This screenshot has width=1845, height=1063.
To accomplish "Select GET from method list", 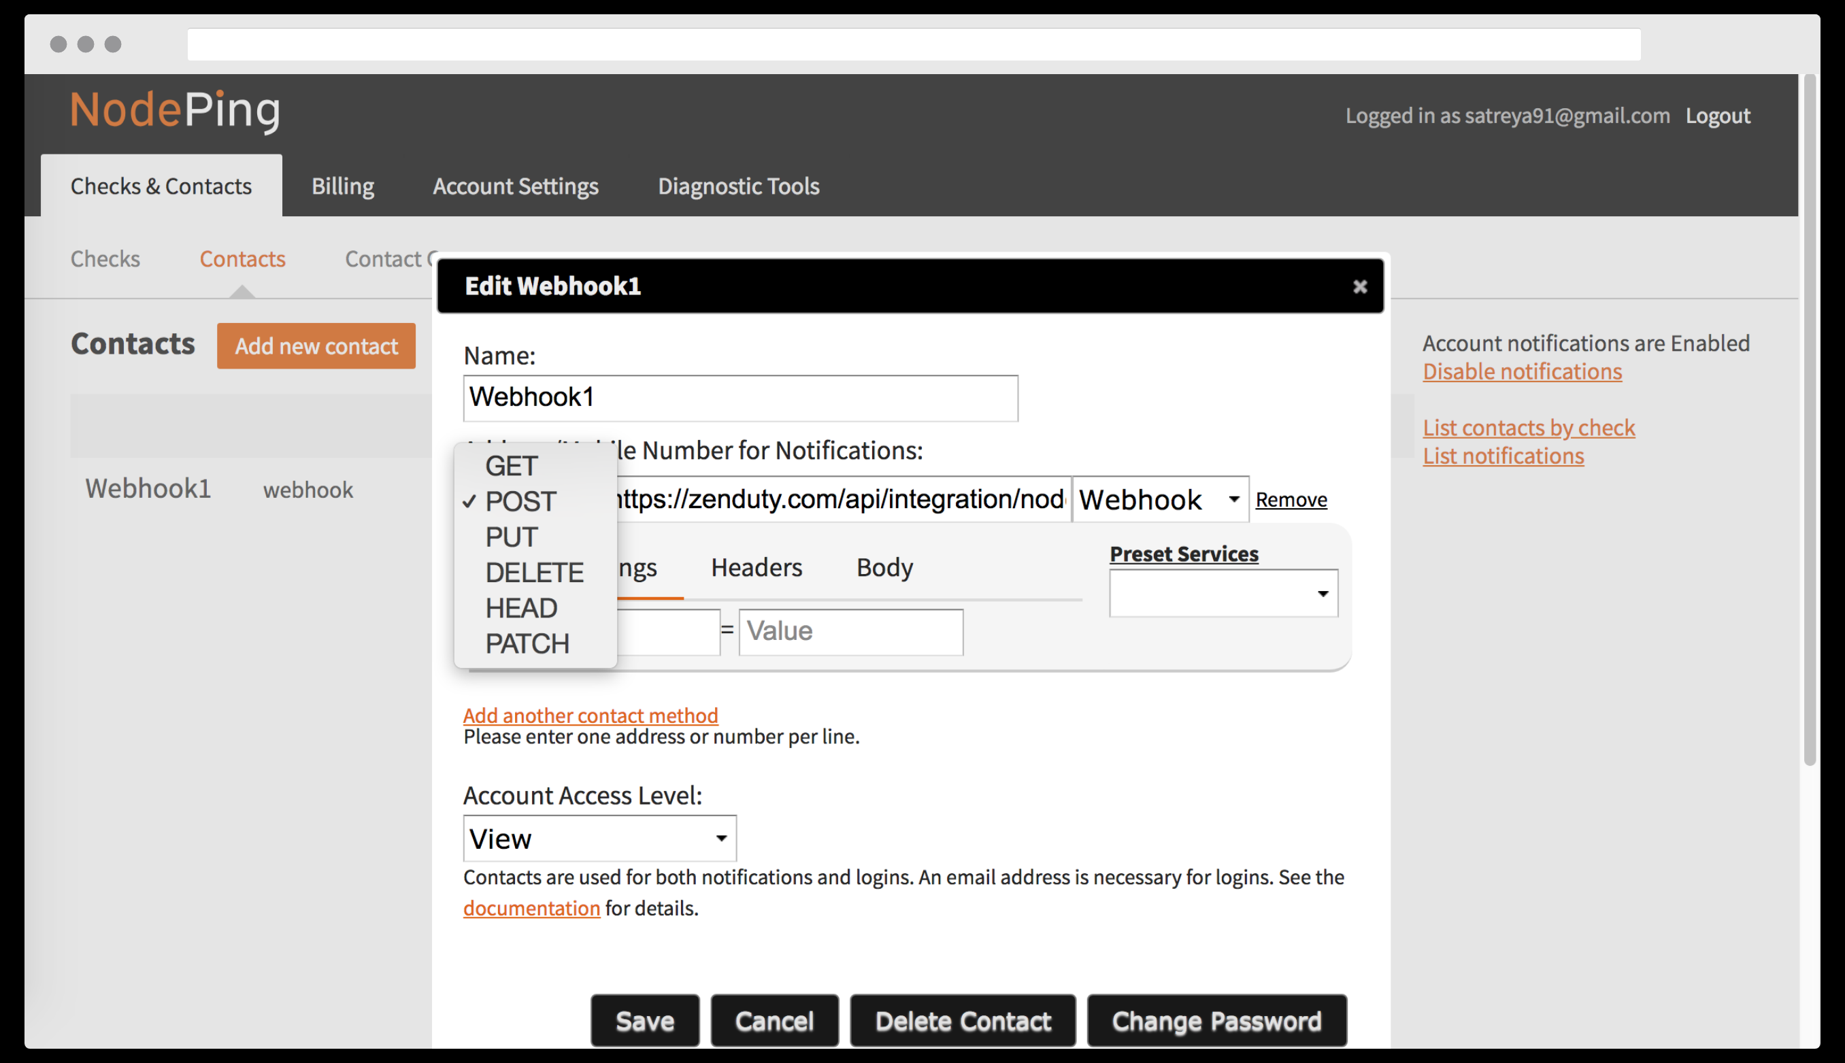I will click(x=511, y=466).
